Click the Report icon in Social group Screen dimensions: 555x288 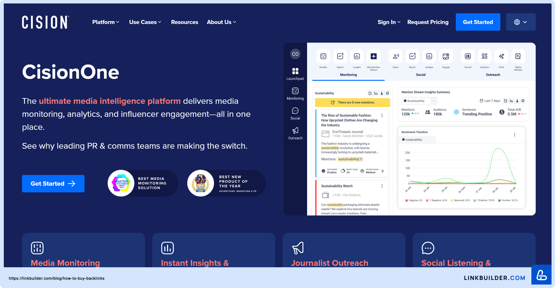tap(412, 56)
